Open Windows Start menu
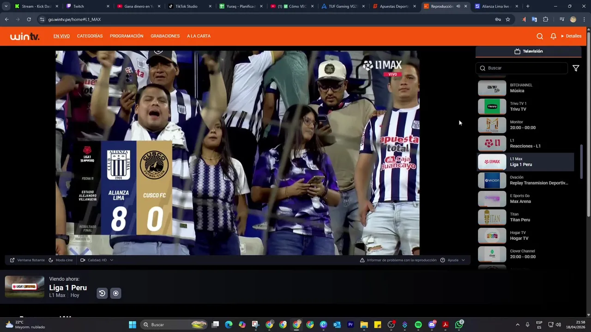591x332 pixels. pos(133,325)
